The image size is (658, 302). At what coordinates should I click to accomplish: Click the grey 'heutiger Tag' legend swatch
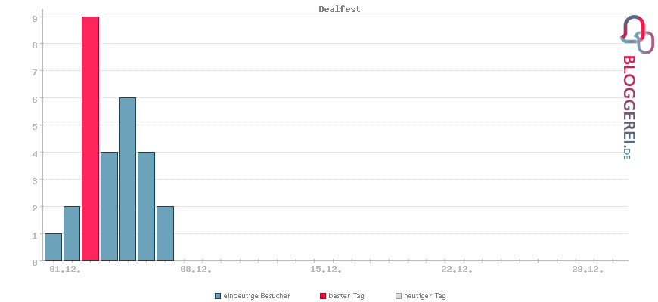coord(398,296)
